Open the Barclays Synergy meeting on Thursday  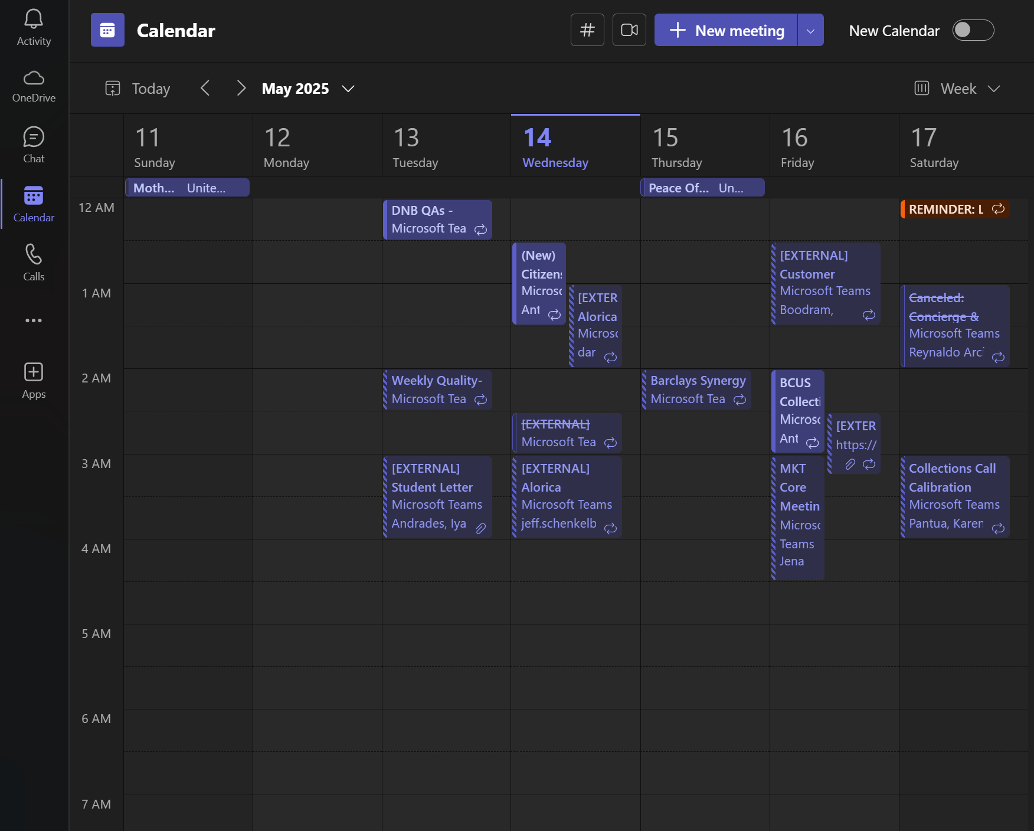point(696,390)
